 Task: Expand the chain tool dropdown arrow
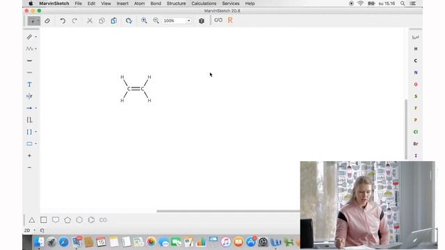click(x=35, y=49)
